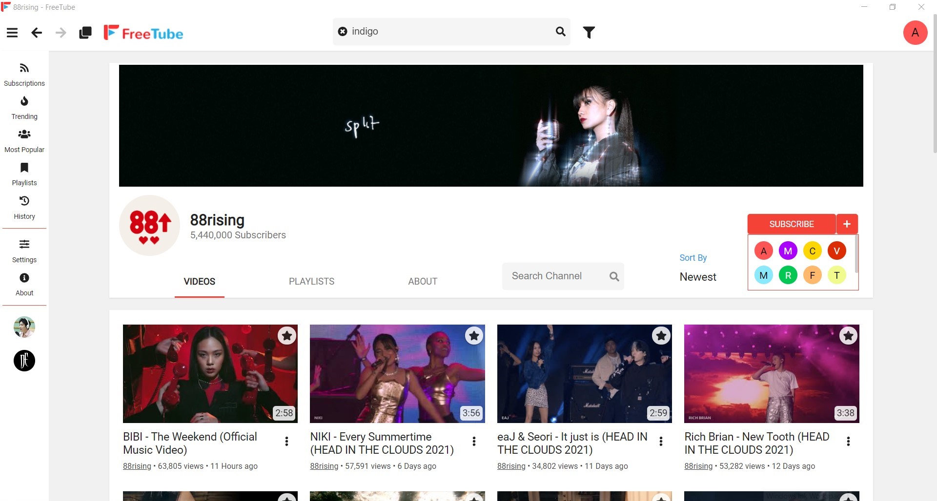
Task: Open the BIBI - The Weekend title link
Action: (x=190, y=443)
